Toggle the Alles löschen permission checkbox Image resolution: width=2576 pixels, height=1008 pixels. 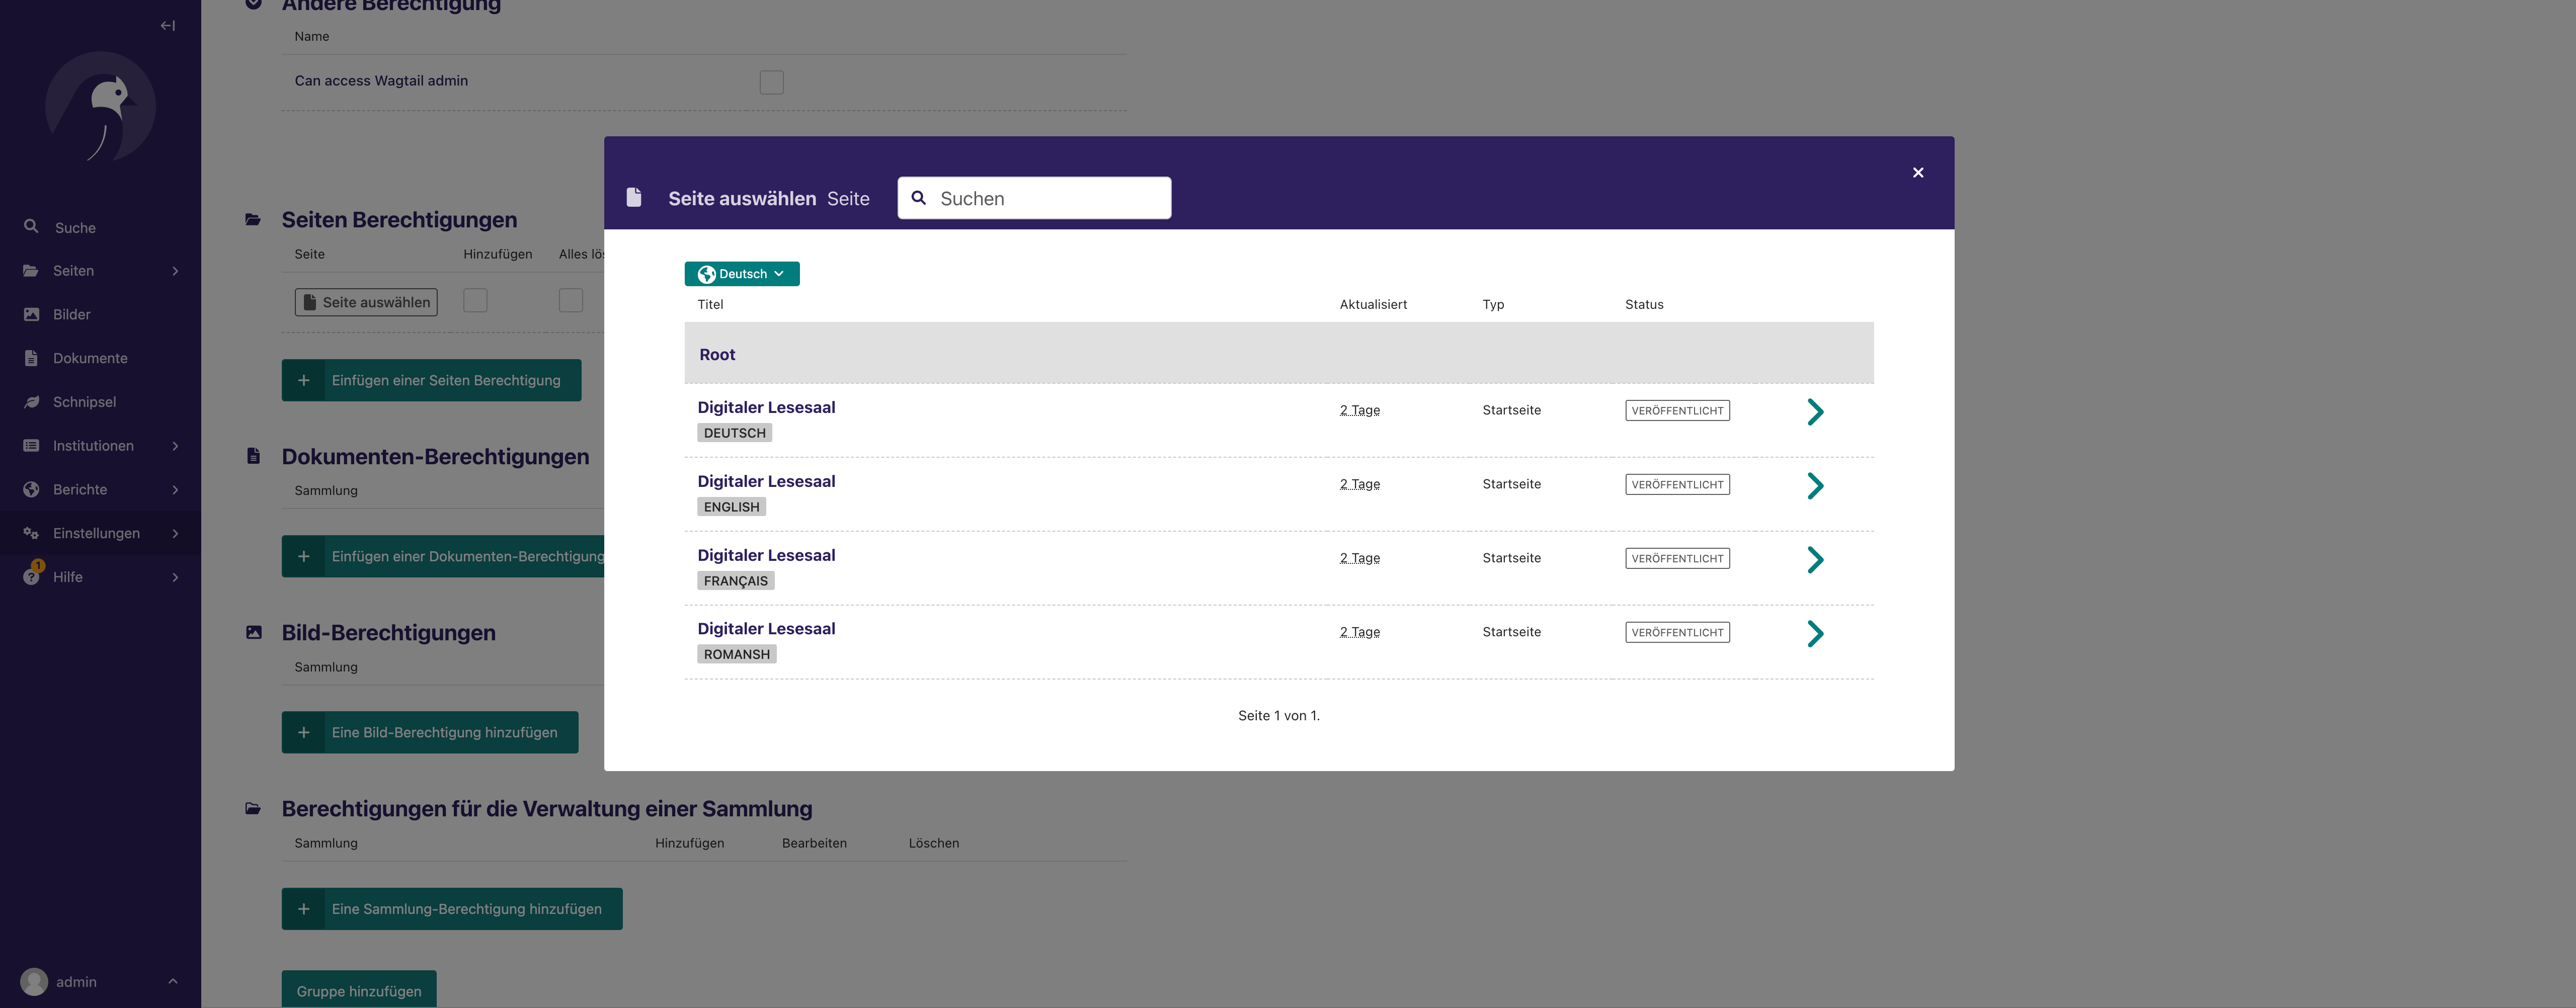[571, 300]
